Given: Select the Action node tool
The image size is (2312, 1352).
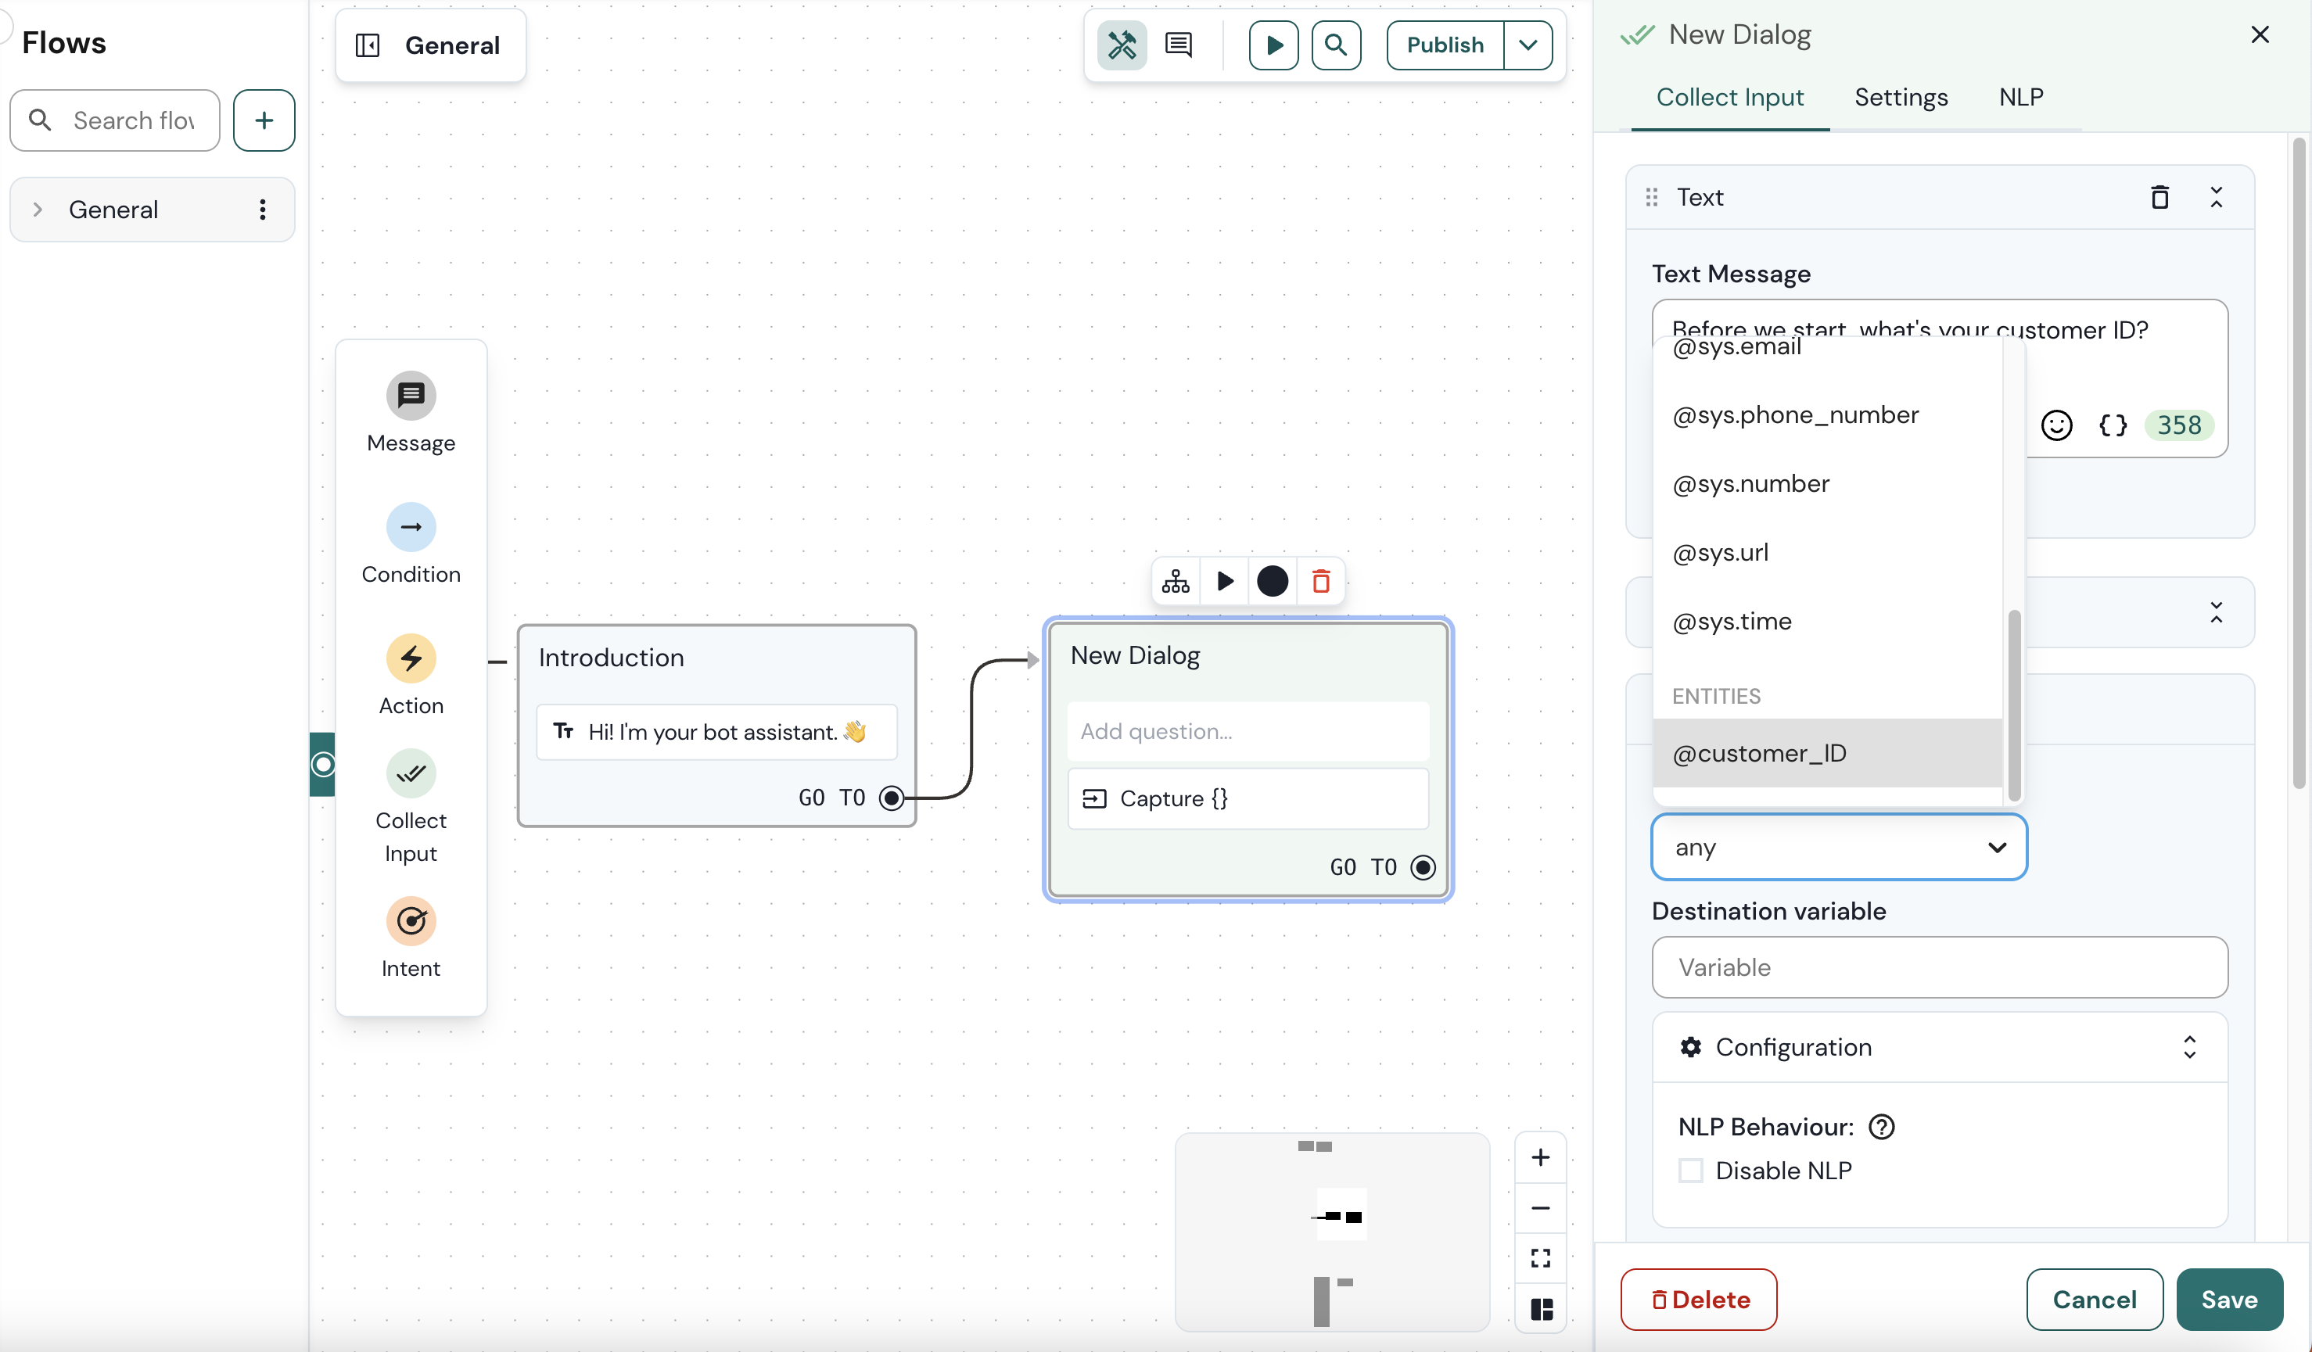Looking at the screenshot, I should click(x=411, y=674).
